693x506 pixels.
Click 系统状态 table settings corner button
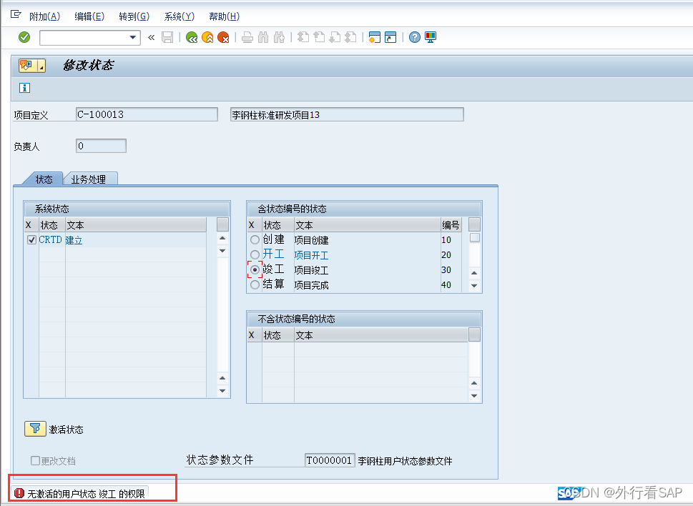point(222,224)
